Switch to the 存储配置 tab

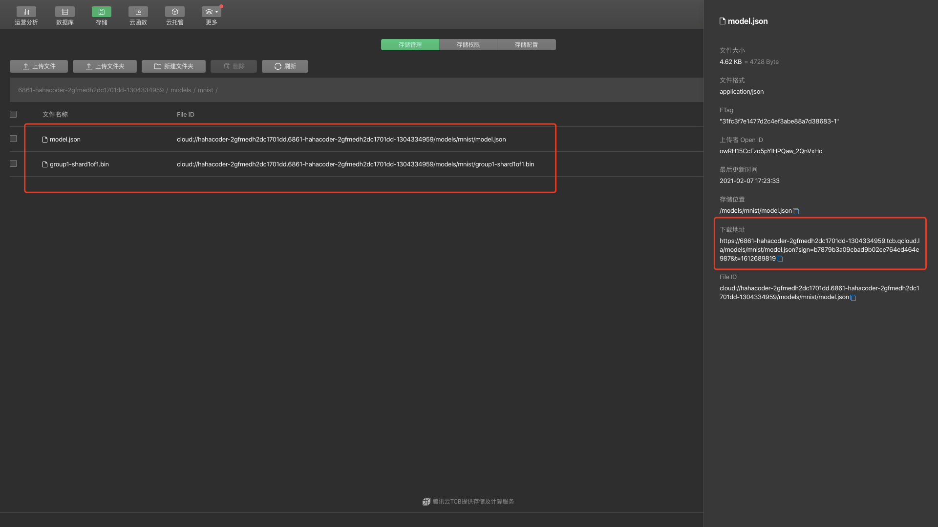pos(526,45)
